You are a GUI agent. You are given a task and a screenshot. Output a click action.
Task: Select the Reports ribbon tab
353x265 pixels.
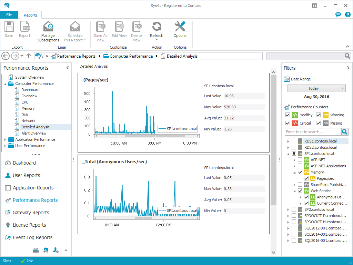pyautogui.click(x=30, y=15)
